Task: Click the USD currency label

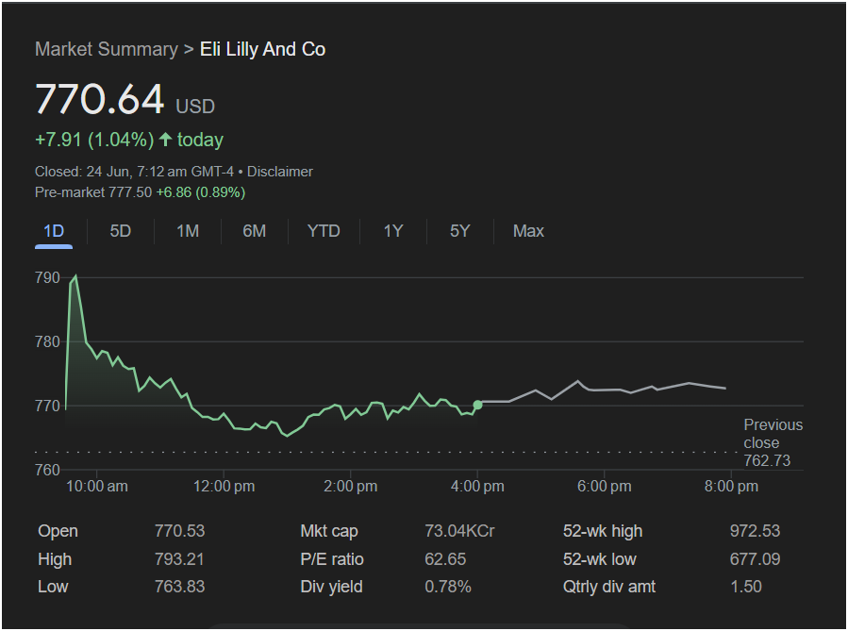Action: [x=195, y=107]
